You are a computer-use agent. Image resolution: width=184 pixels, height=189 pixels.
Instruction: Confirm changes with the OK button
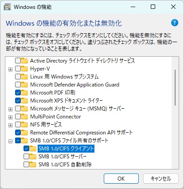121,179
